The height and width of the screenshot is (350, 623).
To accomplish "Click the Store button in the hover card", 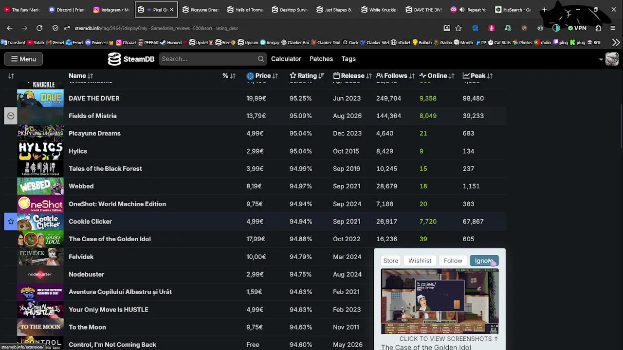I will click(391, 261).
